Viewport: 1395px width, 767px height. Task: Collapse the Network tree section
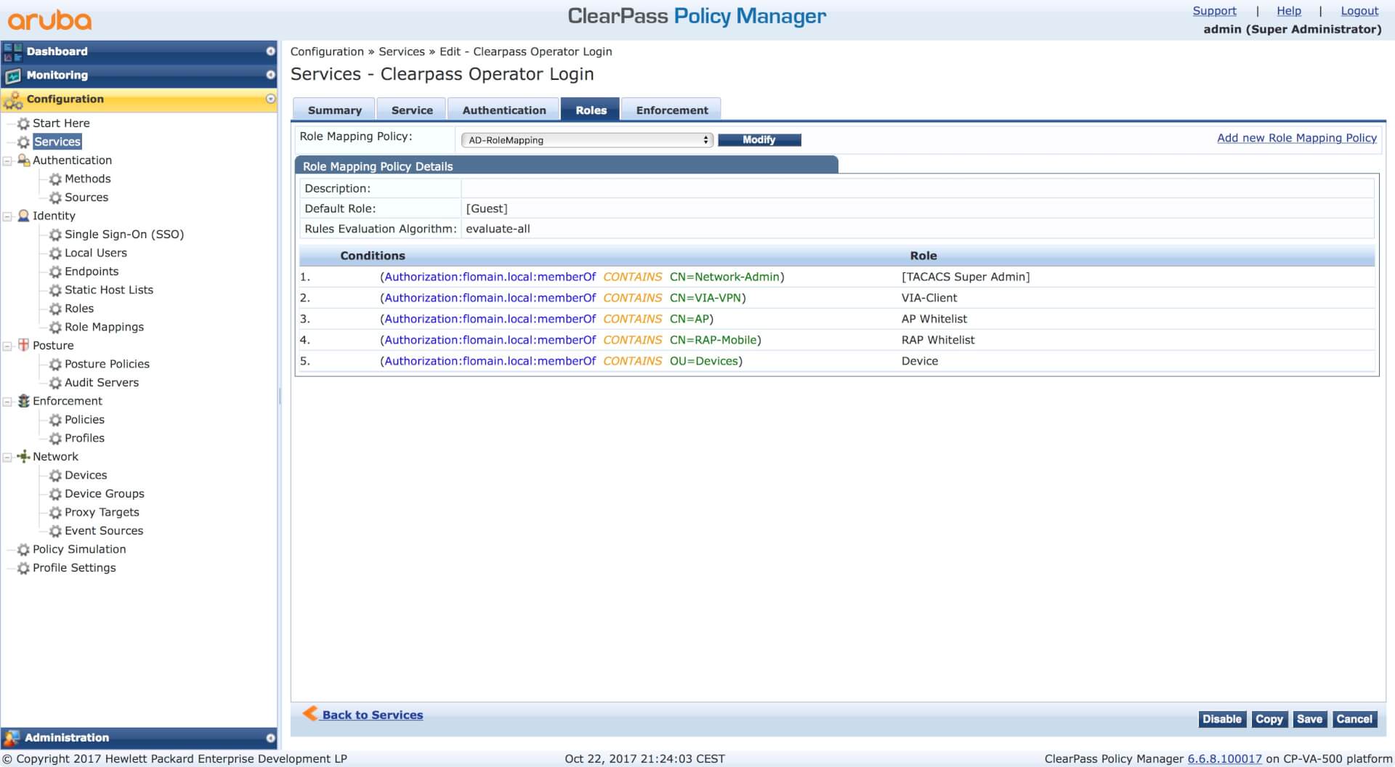tap(8, 457)
